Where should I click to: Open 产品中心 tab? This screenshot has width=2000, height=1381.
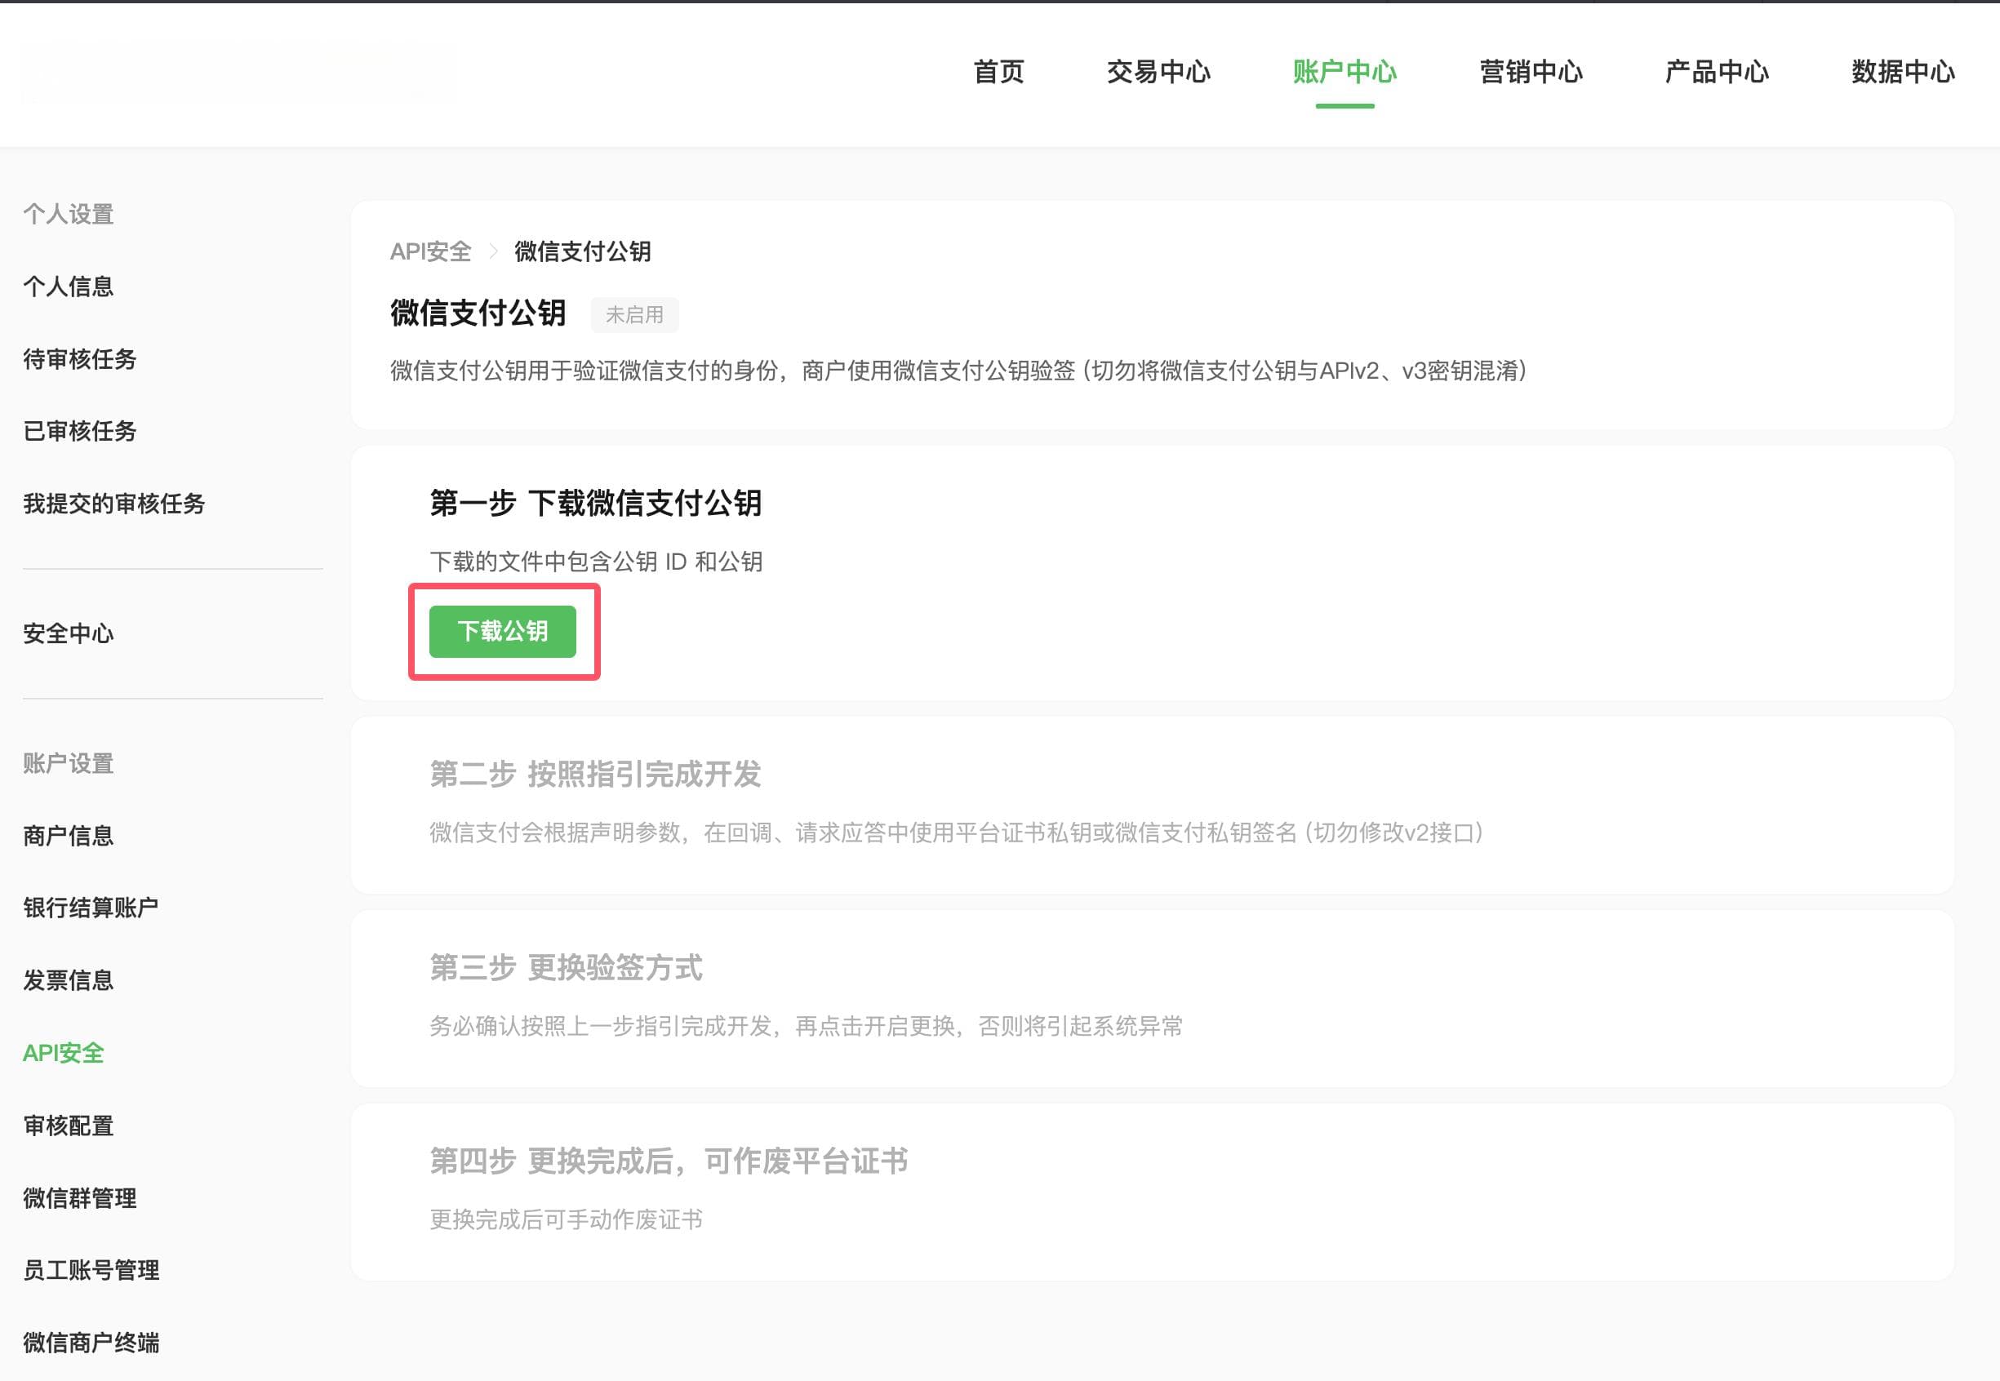click(x=1717, y=72)
